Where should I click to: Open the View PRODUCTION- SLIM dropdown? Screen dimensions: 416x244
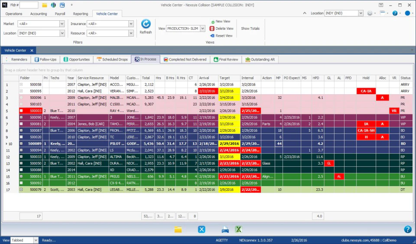[202, 29]
